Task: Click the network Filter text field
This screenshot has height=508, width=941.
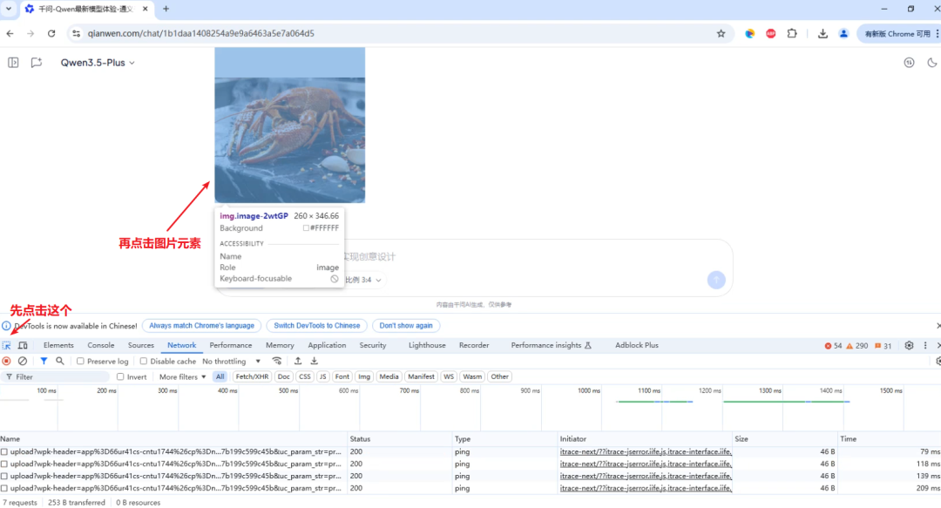Action: coord(55,377)
